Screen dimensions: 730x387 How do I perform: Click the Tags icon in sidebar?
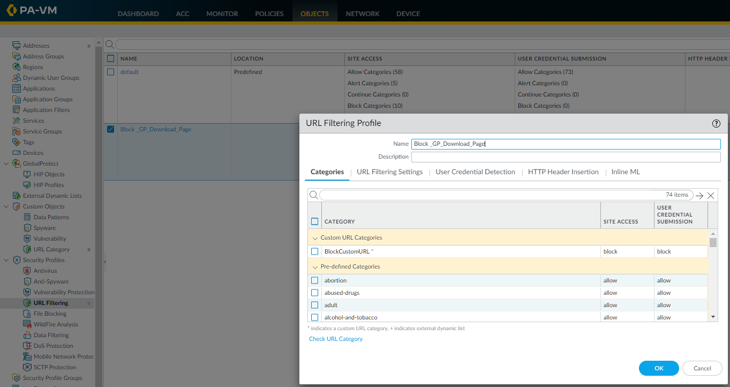pyautogui.click(x=17, y=142)
